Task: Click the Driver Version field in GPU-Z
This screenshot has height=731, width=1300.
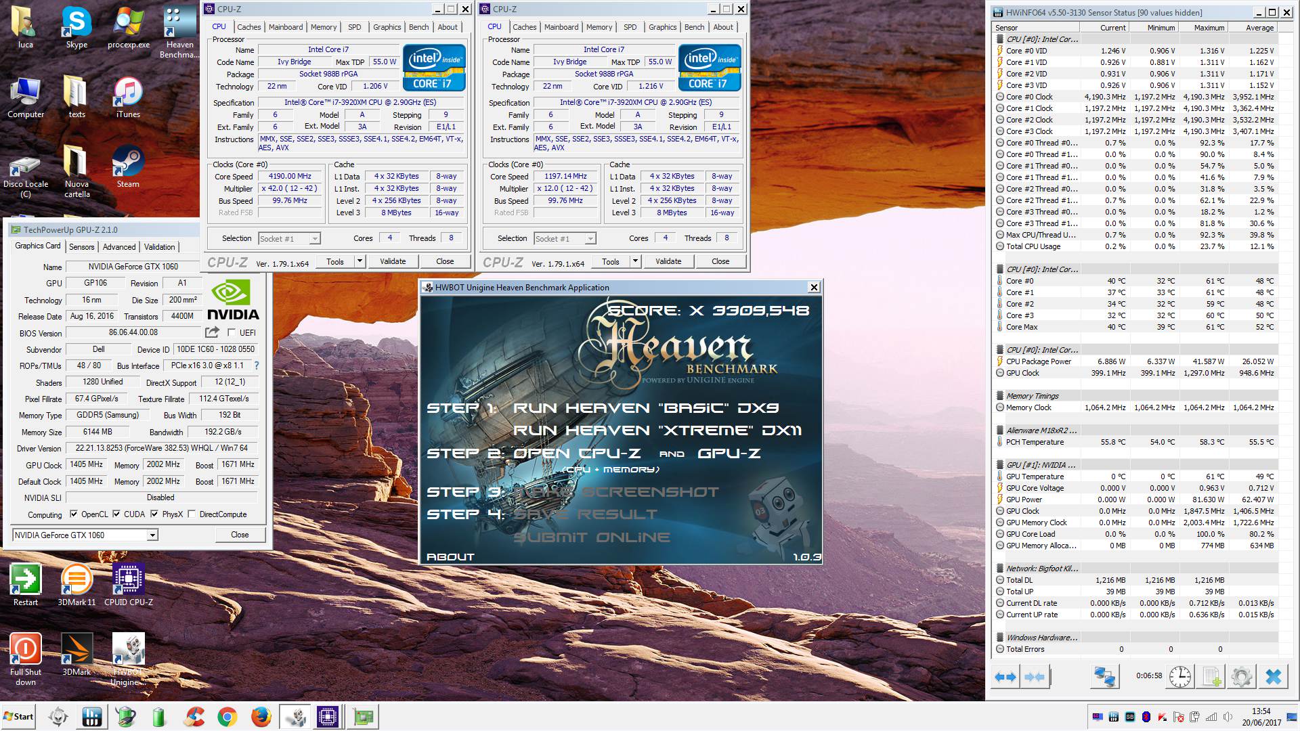Action: [x=162, y=448]
